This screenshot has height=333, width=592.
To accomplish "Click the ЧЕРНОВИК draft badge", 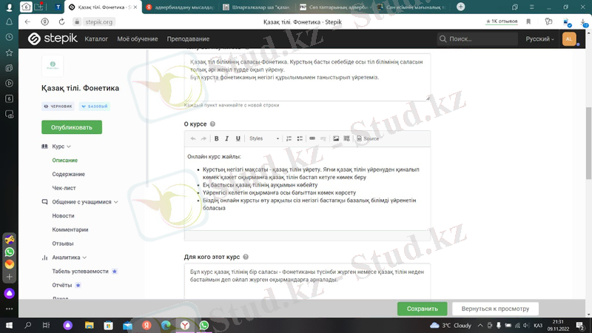I will pyautogui.click(x=58, y=107).
